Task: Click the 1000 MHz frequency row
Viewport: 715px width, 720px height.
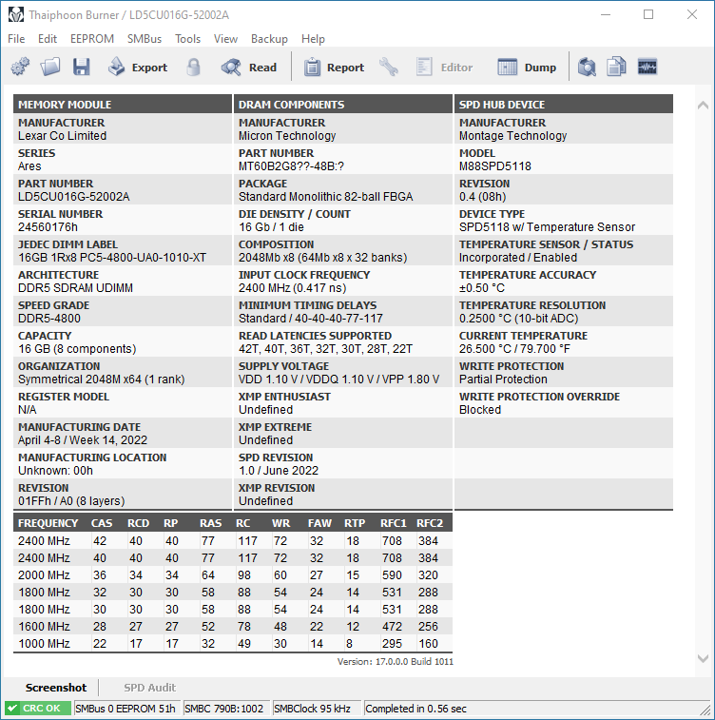Action: pos(233,643)
